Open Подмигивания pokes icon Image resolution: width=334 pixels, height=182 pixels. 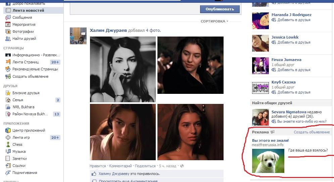(8, 173)
